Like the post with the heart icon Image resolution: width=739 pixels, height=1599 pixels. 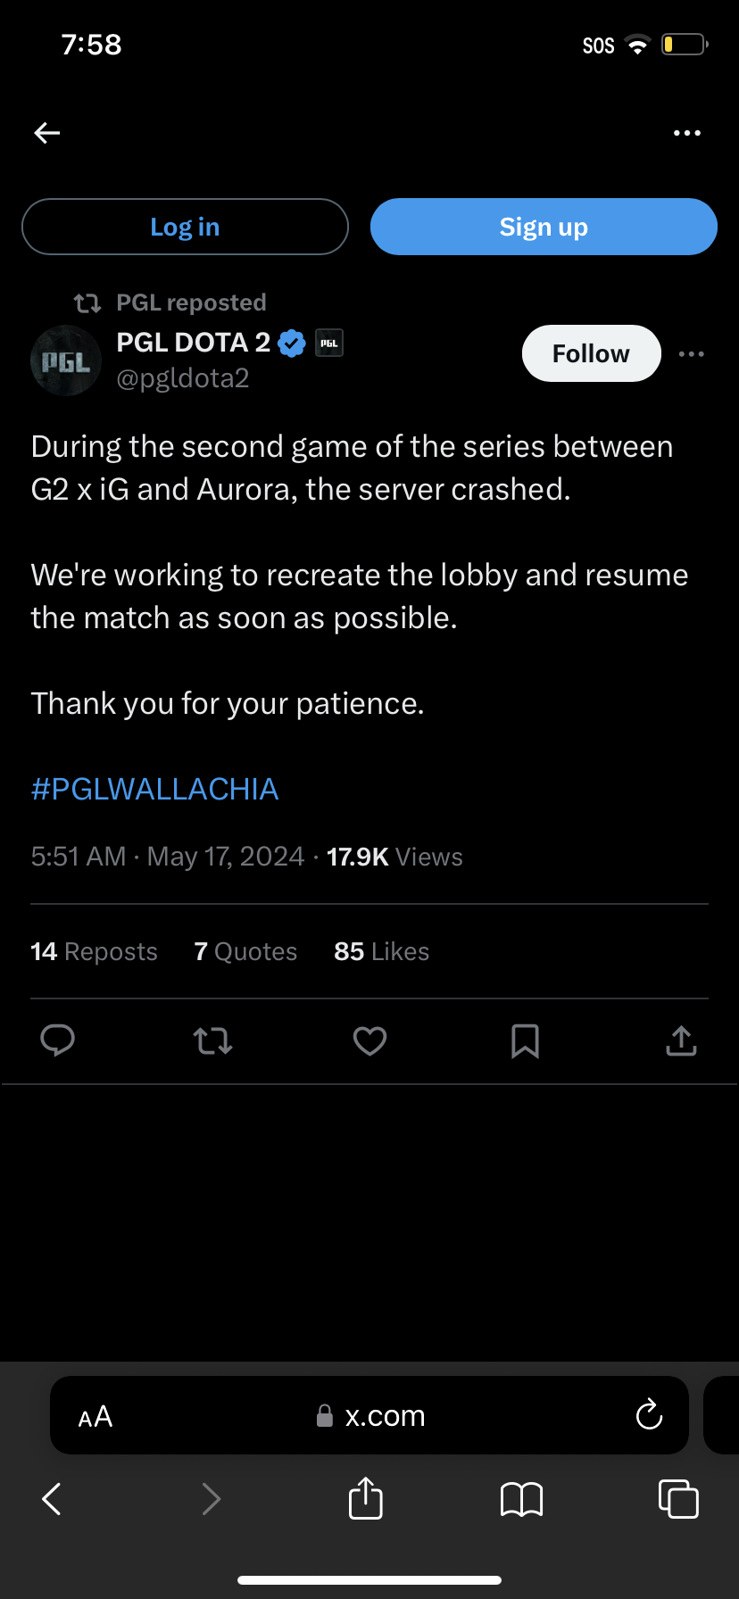pos(369,1040)
